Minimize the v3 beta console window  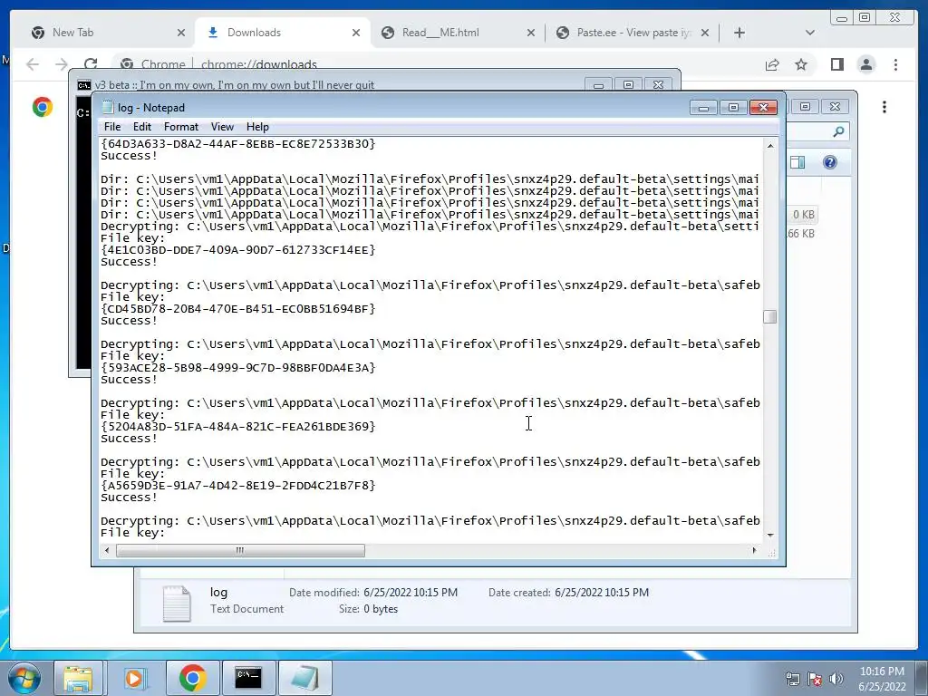[598, 85]
